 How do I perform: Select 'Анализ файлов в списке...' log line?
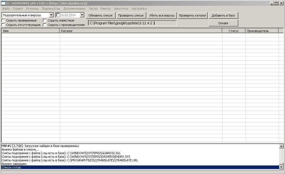point(140,149)
